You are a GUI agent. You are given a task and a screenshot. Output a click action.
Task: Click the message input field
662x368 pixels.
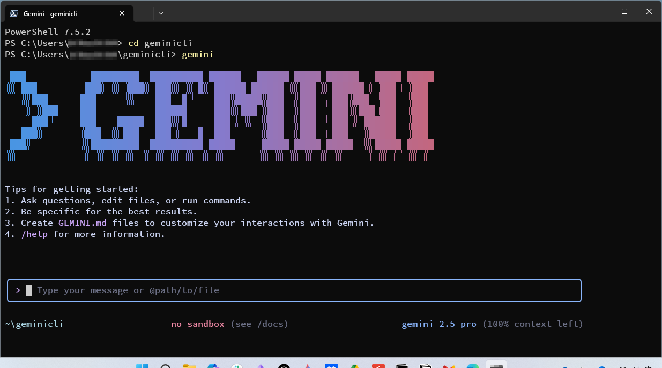pyautogui.click(x=294, y=290)
